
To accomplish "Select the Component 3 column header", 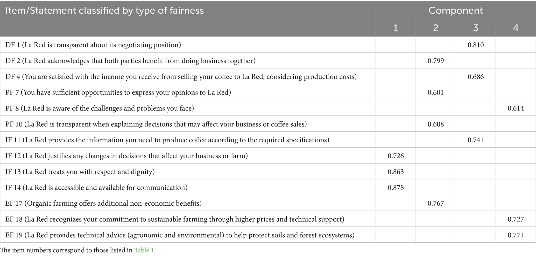I will [x=475, y=28].
